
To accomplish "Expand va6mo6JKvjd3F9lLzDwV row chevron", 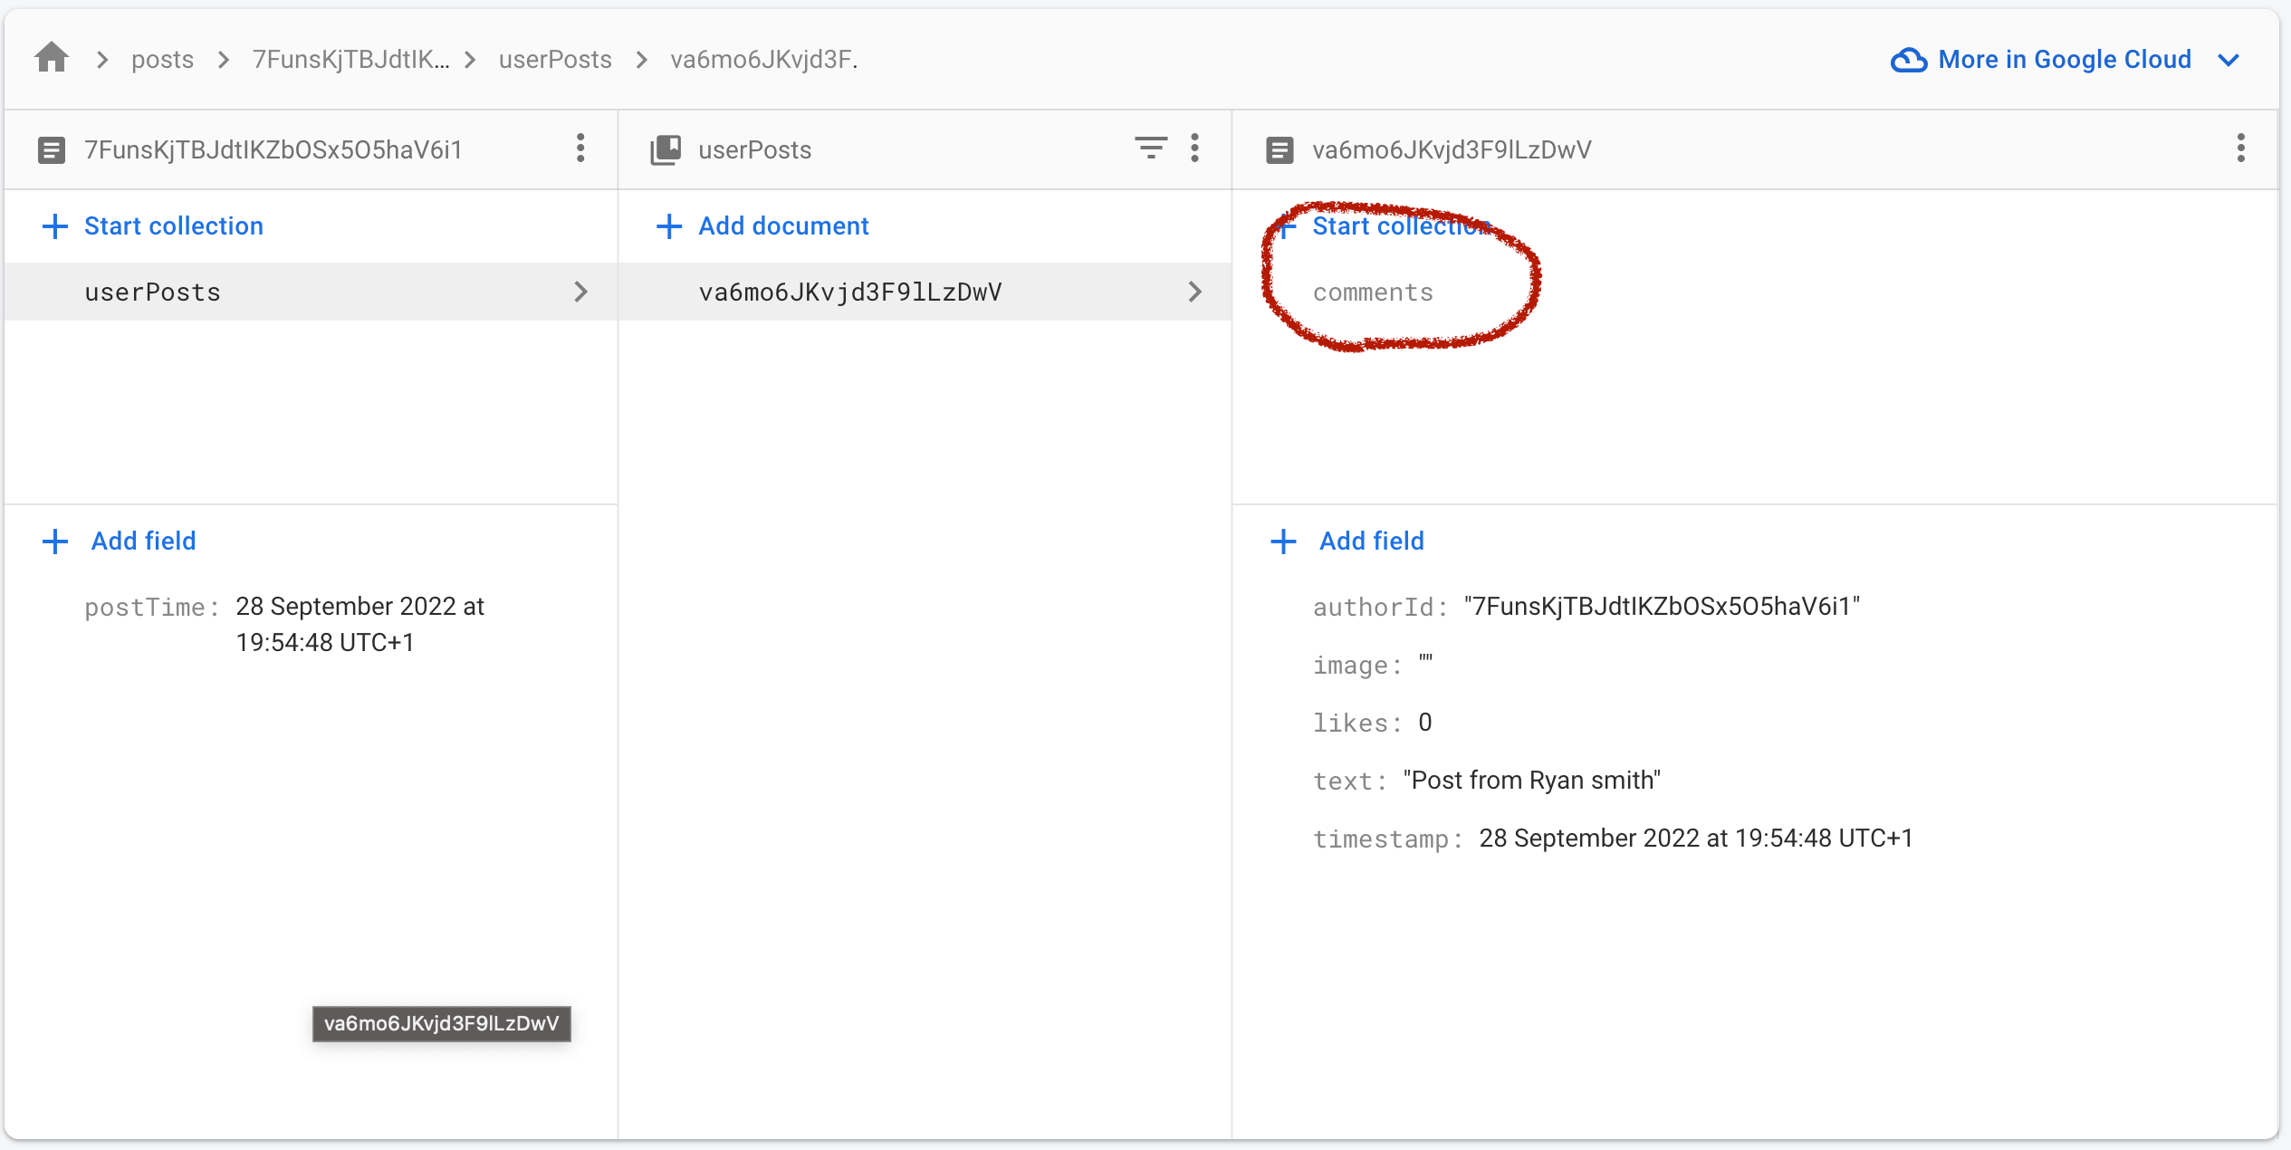I will 1195,292.
